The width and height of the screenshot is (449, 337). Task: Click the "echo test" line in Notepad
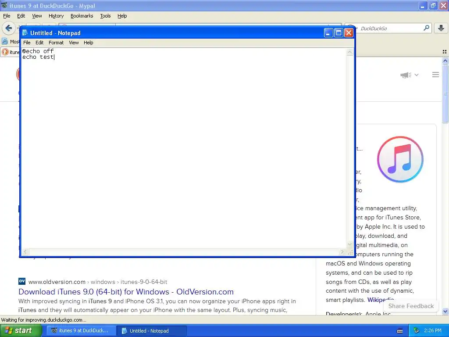pyautogui.click(x=38, y=57)
